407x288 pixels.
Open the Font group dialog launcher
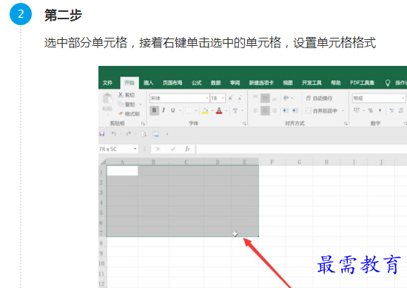click(x=244, y=124)
